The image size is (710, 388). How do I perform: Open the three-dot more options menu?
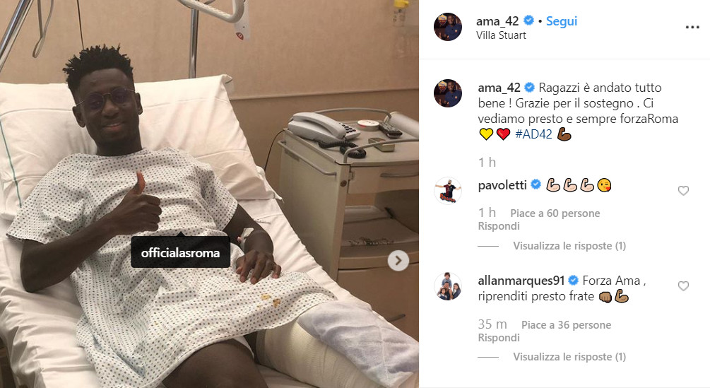tap(692, 27)
